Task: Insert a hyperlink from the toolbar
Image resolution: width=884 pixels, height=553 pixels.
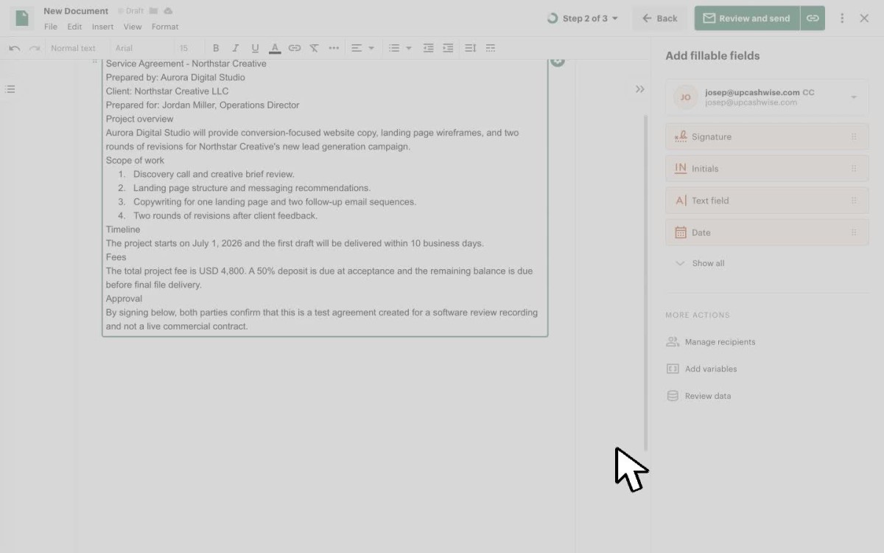Action: pyautogui.click(x=295, y=48)
